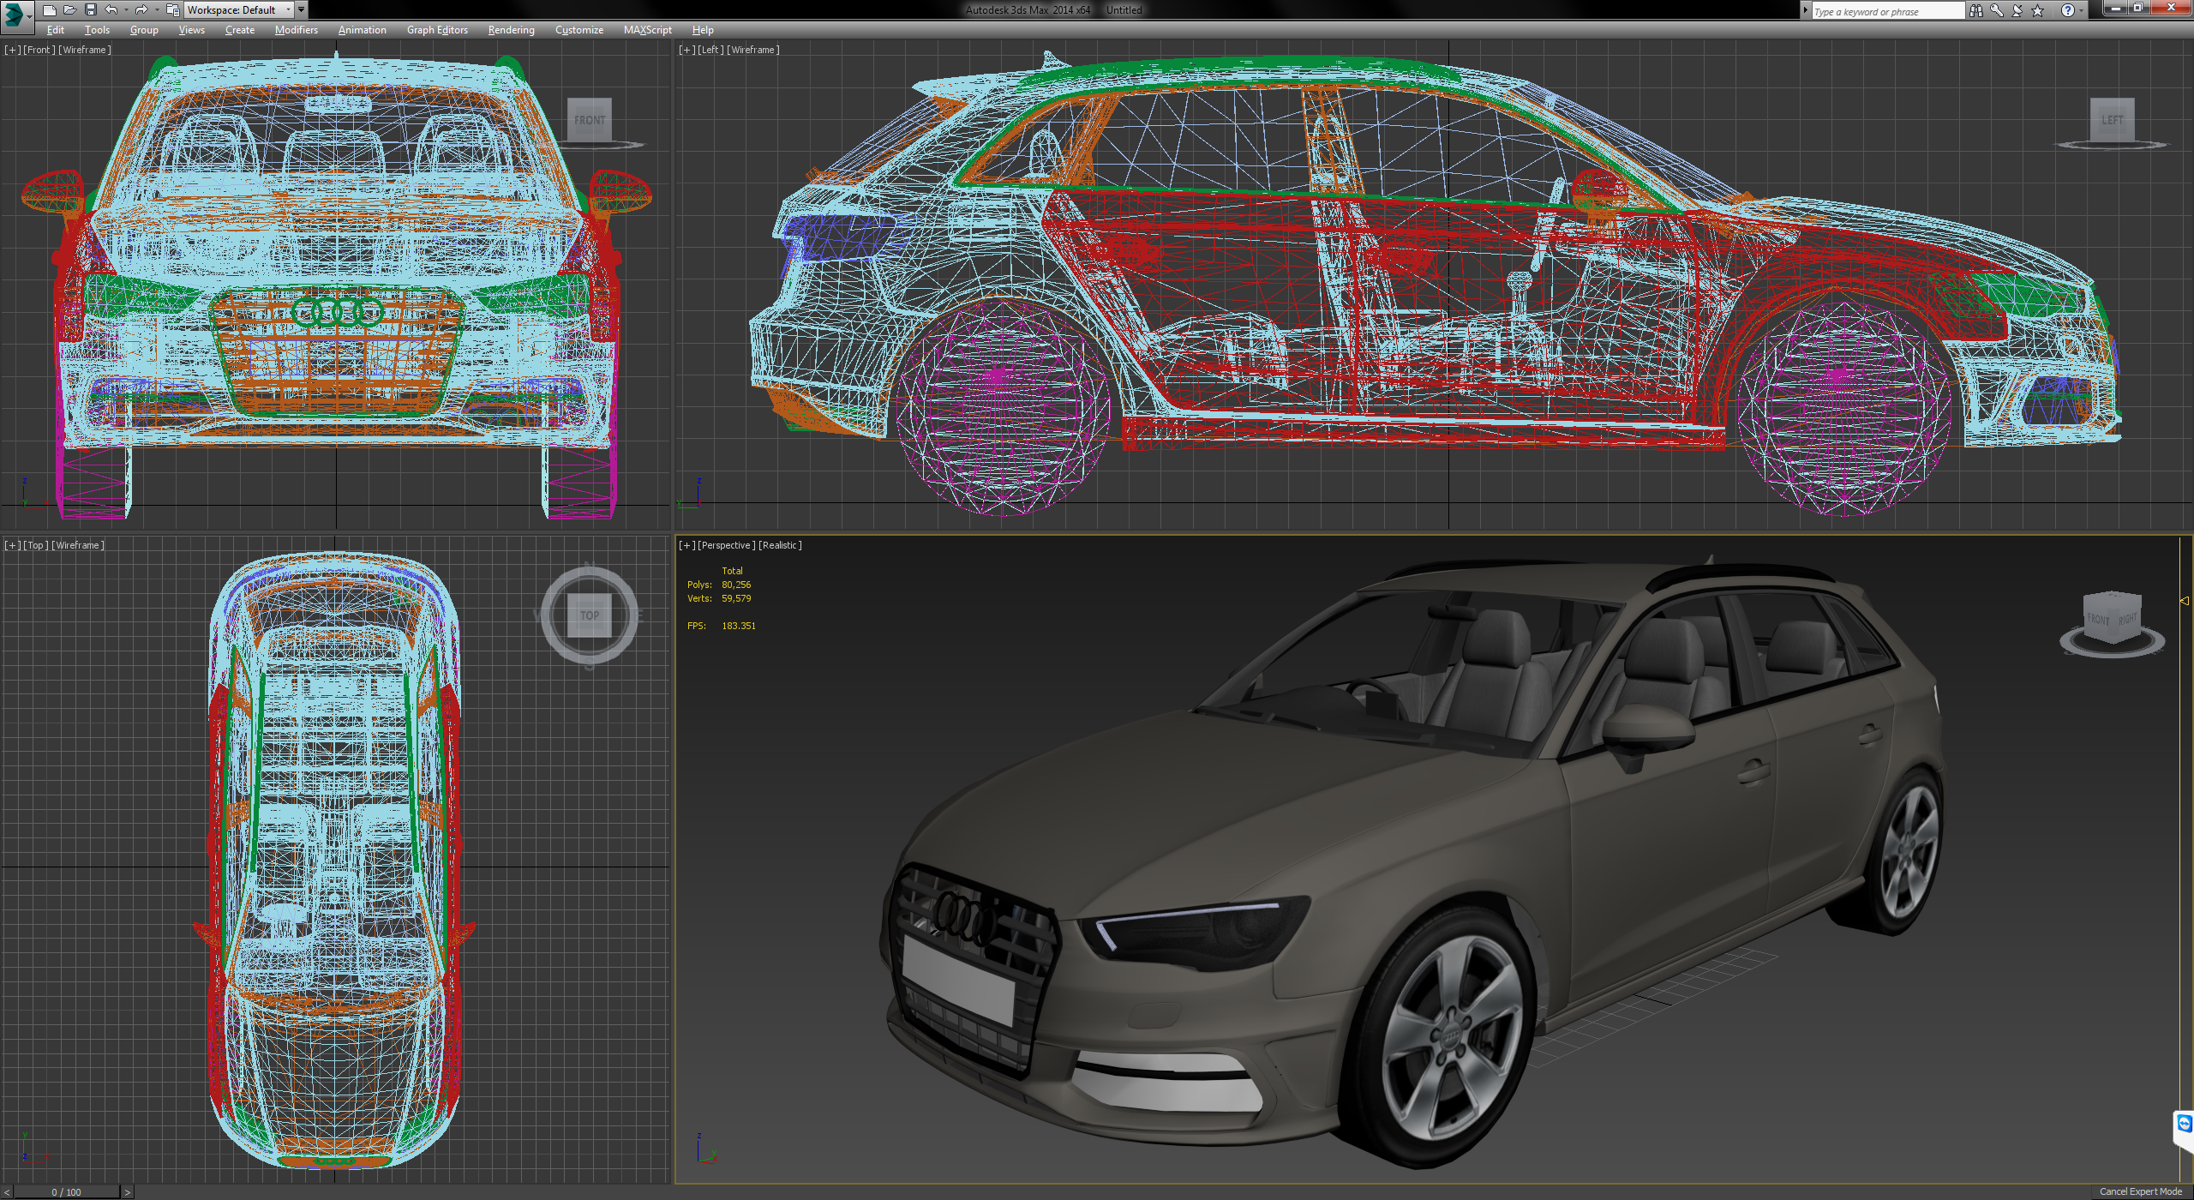Click the license key icon near the search bar
This screenshot has width=2194, height=1200.
pos(1997,10)
